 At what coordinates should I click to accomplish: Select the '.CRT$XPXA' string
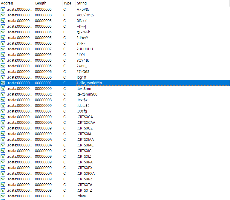coord(86,174)
